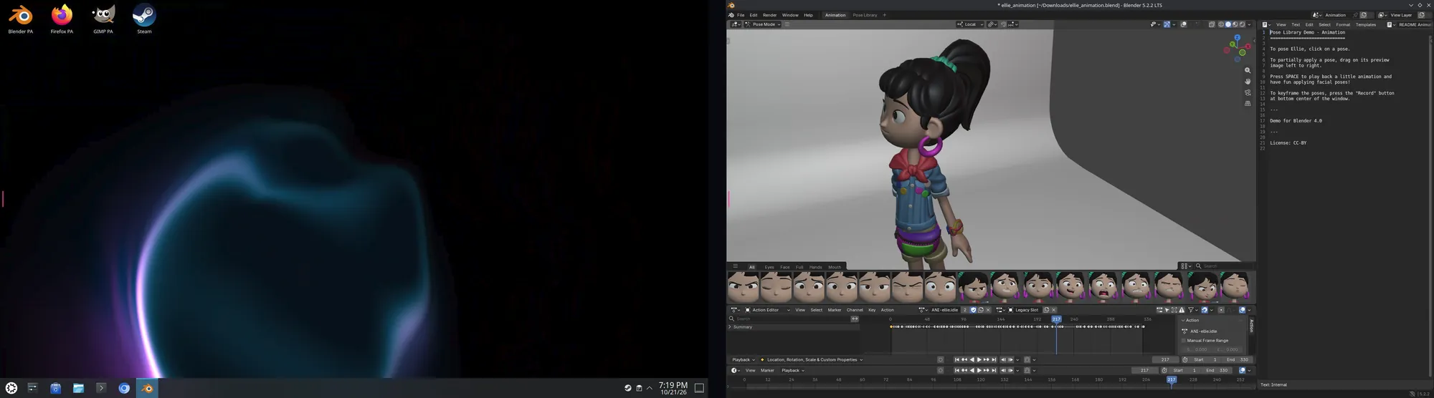
Task: Select the Eyes tab in pose shelf
Action: pyautogui.click(x=769, y=267)
